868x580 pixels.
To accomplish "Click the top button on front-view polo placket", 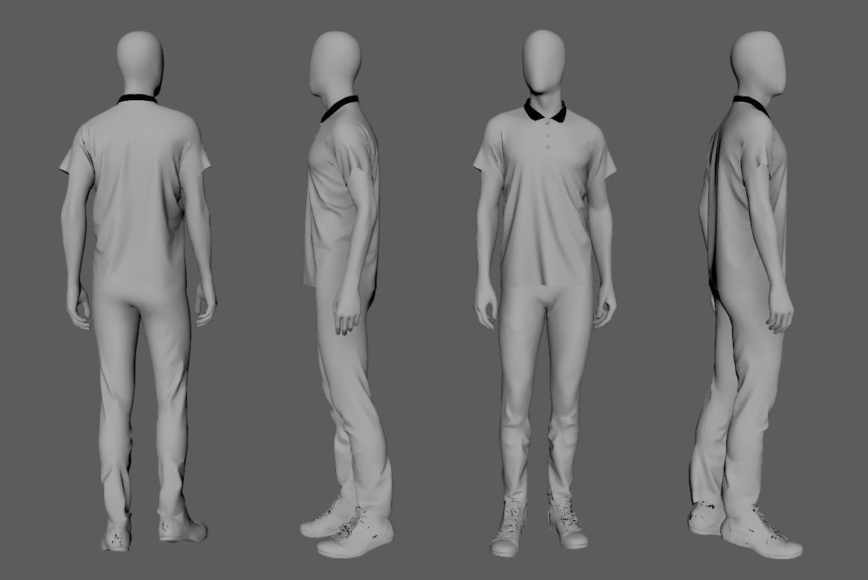I will coord(547,125).
